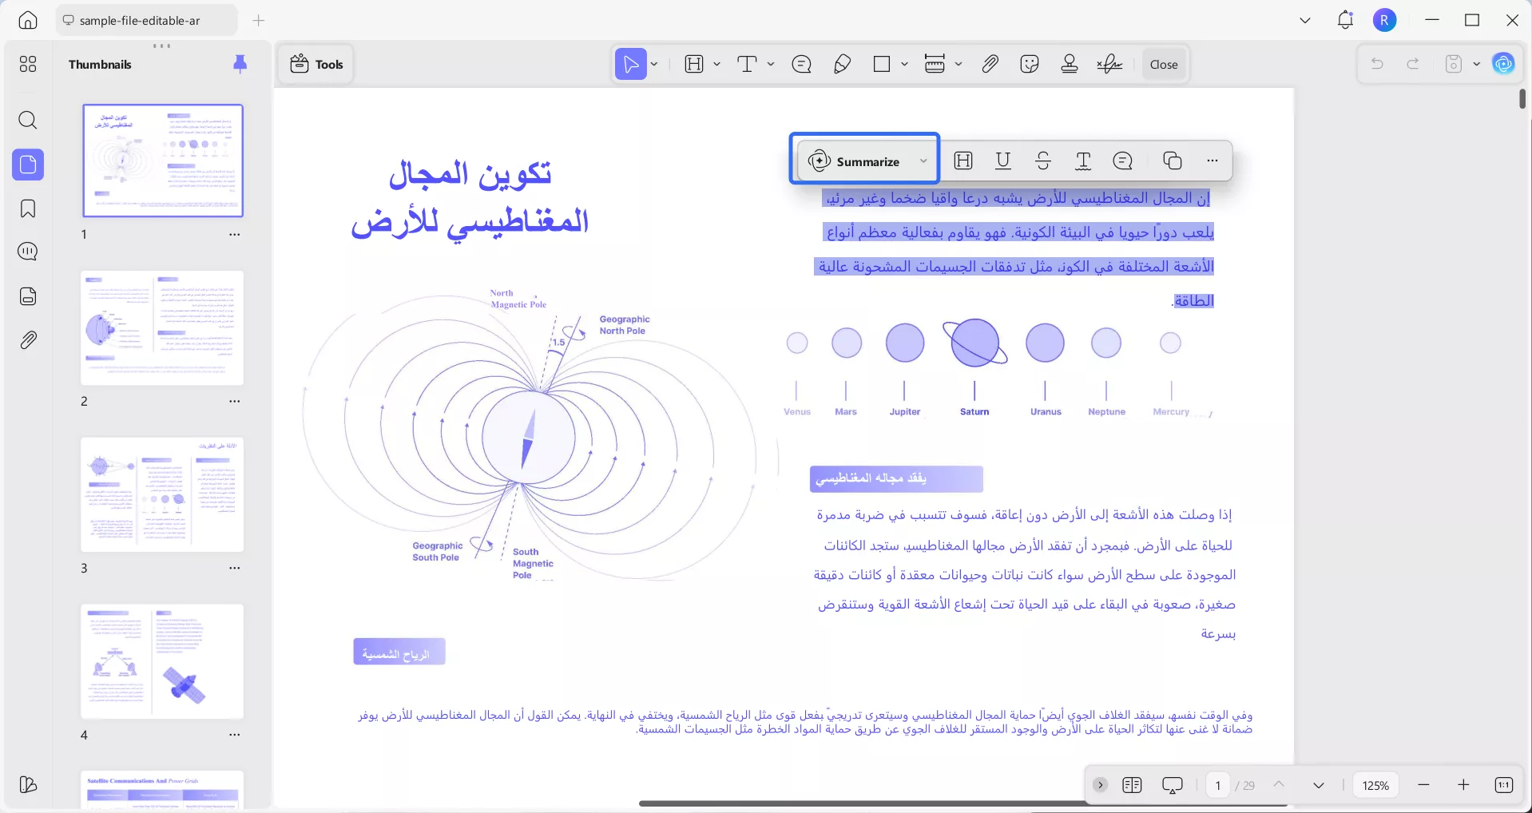
Task: Attach a file using the paperclip icon
Action: pyautogui.click(x=990, y=64)
